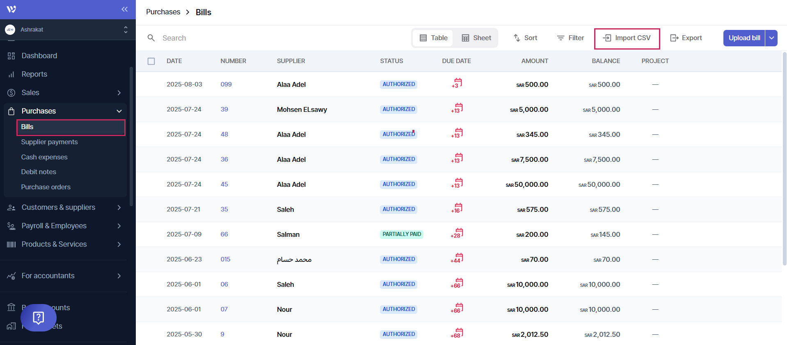Open Reports via bar chart icon

[11, 74]
